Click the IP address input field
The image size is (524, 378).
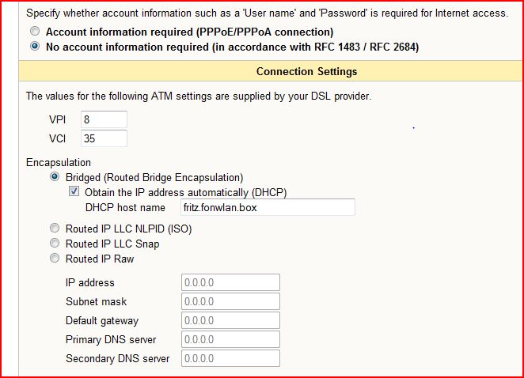230,282
